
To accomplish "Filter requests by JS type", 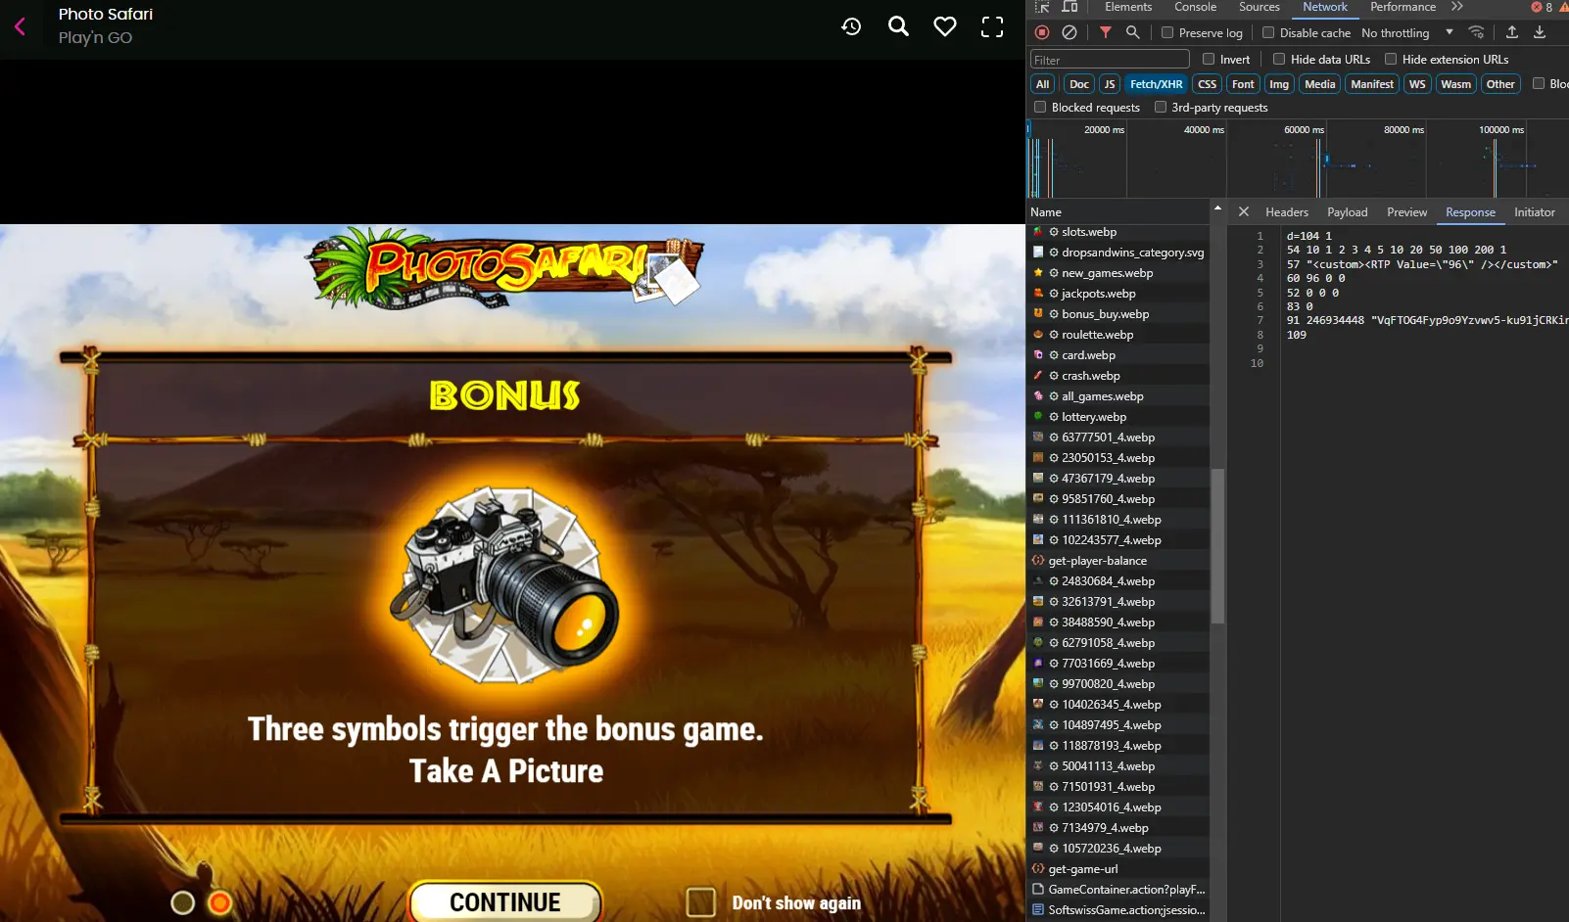I will pyautogui.click(x=1109, y=84).
